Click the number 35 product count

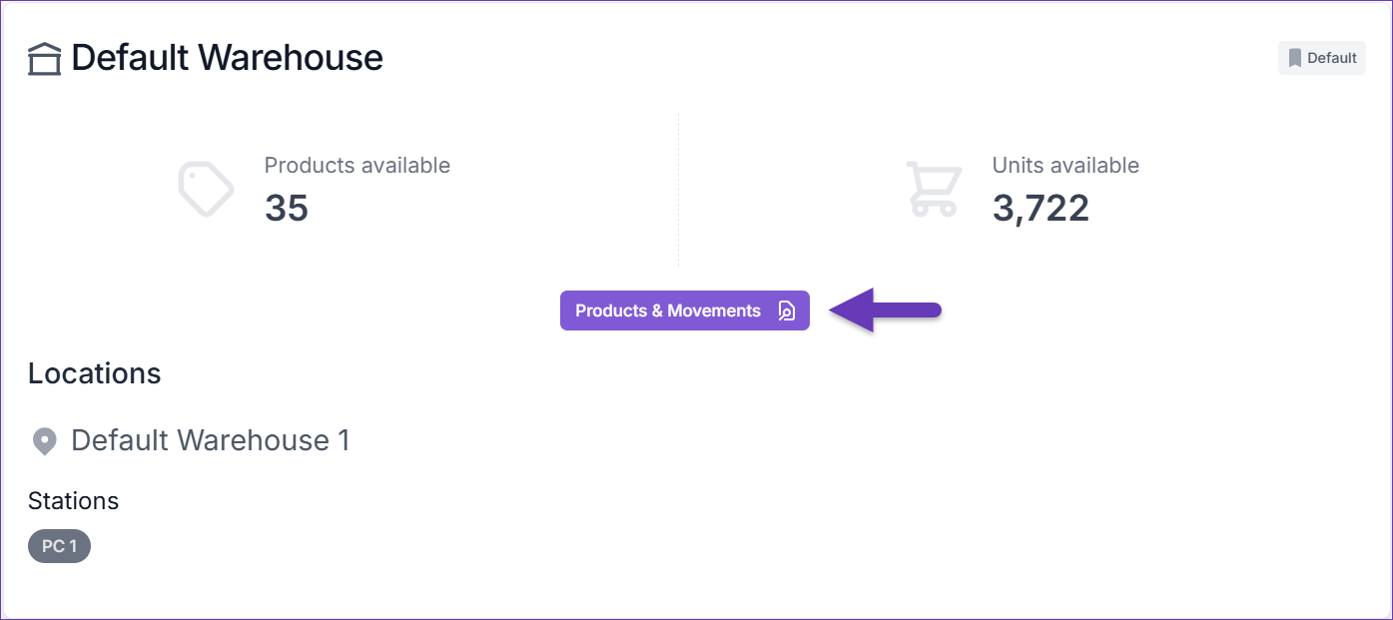287,208
